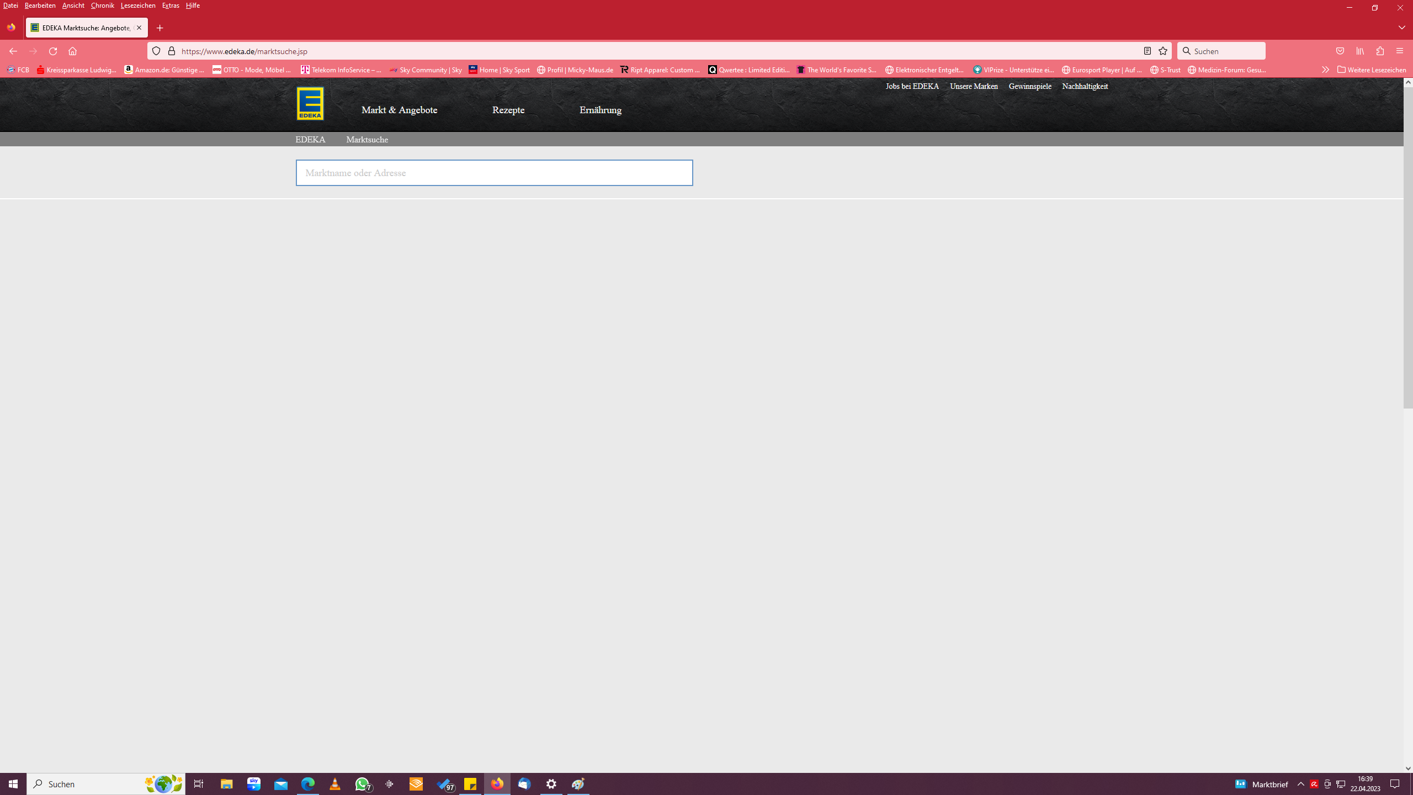This screenshot has width=1413, height=795.
Task: Open the Pocket save icon
Action: [x=1340, y=51]
